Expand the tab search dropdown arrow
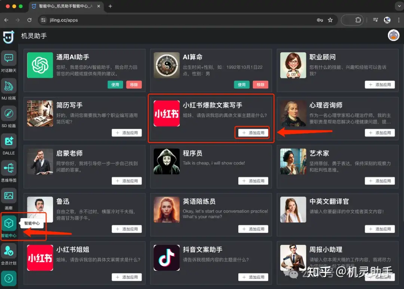 [x=399, y=6]
